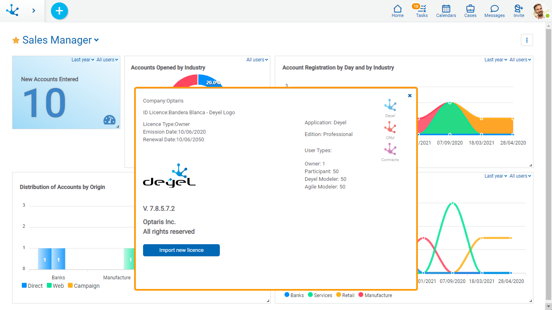Go to Home in top navigation
Image resolution: width=552 pixels, height=310 pixels.
point(398,11)
